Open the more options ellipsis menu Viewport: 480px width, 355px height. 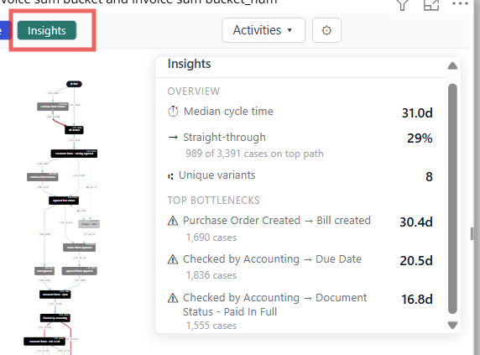pos(460,3)
